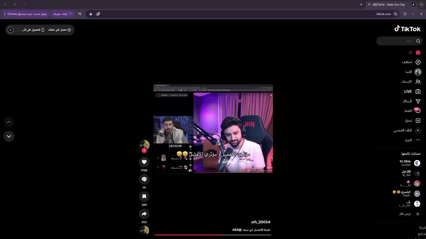This screenshot has height=239, width=426.
Task: Click the @ABS mention in caption
Action: pos(237,230)
